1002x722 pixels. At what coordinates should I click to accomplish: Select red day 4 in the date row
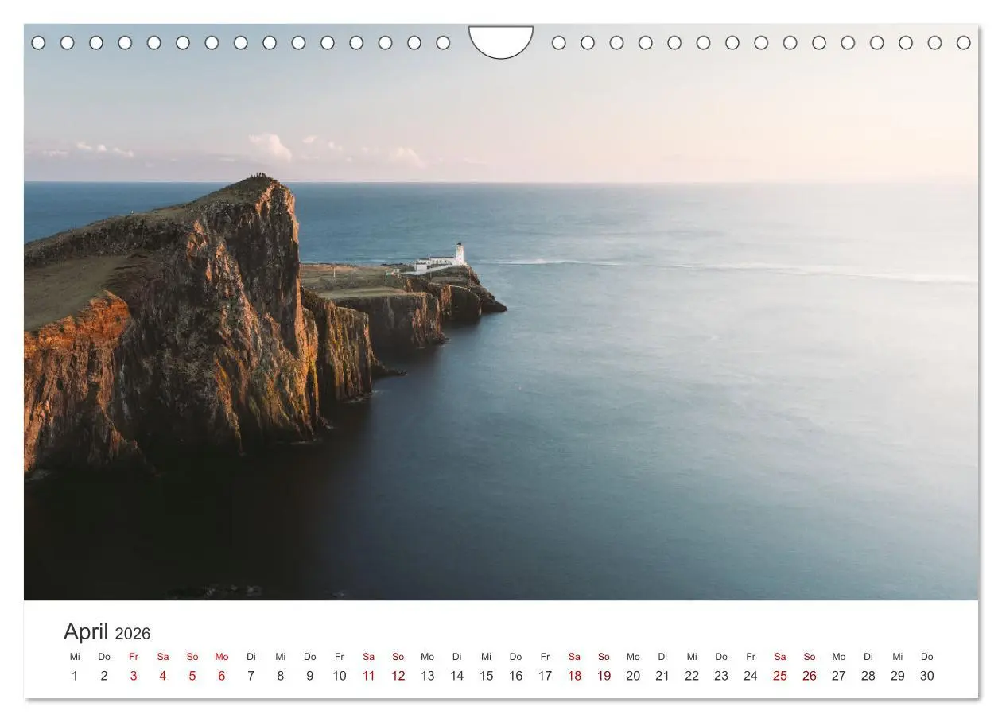163,676
